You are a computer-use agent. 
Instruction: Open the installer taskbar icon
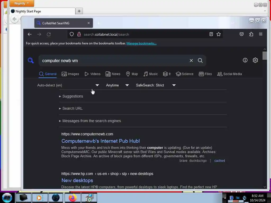(x=89, y=198)
